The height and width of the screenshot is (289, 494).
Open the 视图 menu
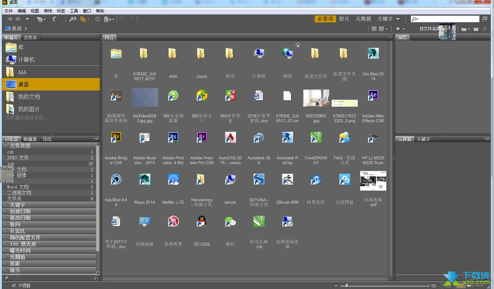click(35, 11)
